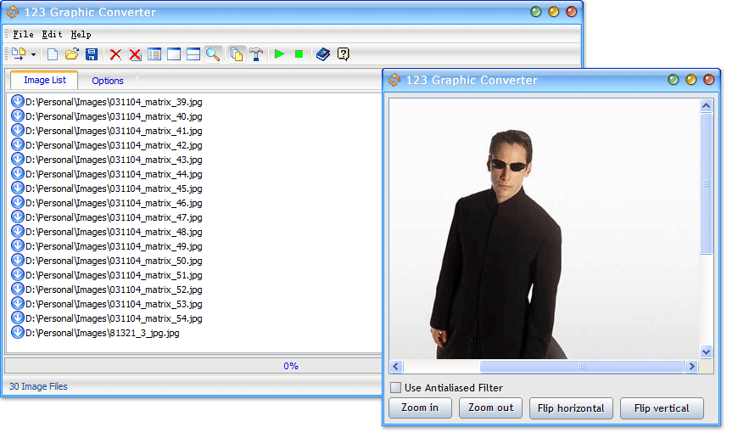Open the help book icon
The width and height of the screenshot is (738, 433).
pos(323,54)
